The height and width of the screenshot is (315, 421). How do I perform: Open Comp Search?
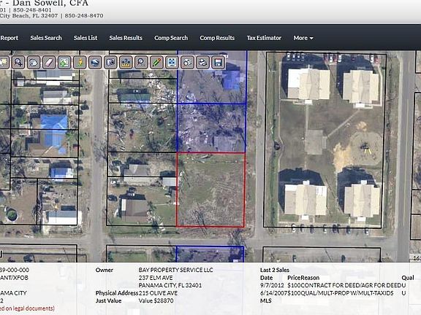(x=171, y=38)
